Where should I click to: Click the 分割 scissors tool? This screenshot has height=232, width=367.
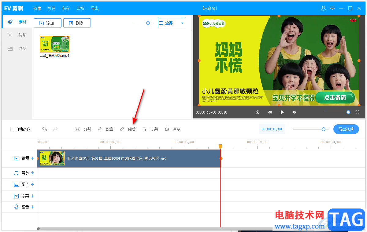(83, 129)
